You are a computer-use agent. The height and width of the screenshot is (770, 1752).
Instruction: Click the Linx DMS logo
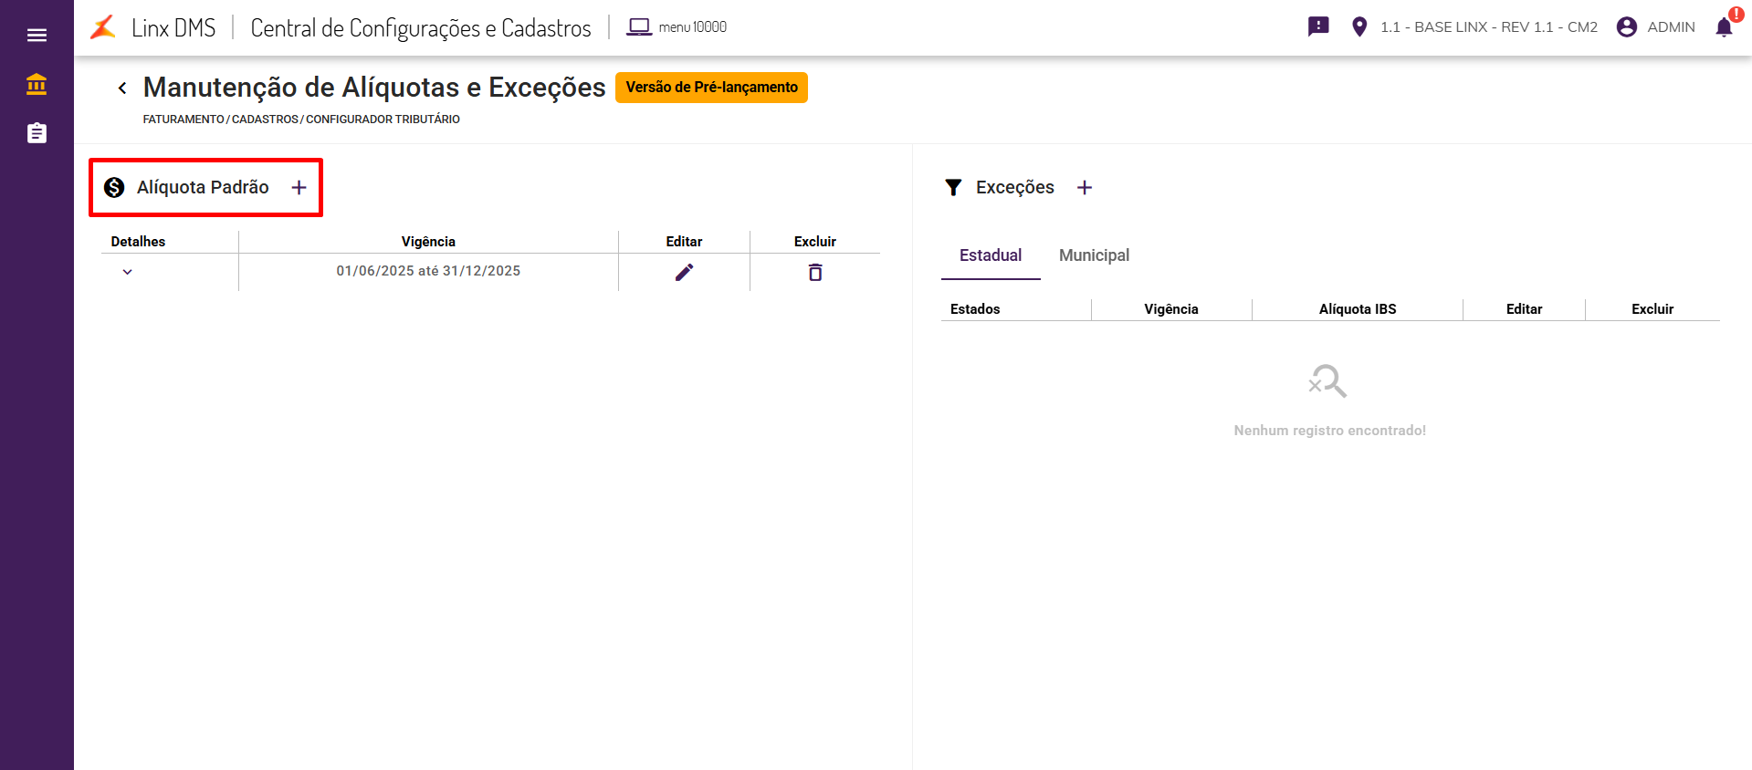click(103, 27)
